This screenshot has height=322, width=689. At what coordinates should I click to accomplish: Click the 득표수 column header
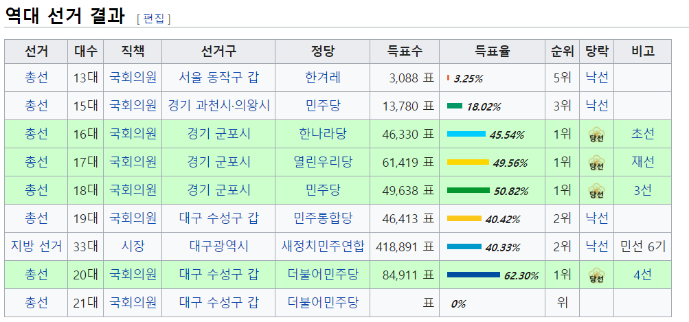(405, 51)
